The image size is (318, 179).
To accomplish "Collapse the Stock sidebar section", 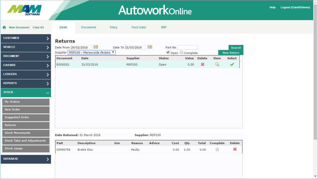I will [x=26, y=92].
